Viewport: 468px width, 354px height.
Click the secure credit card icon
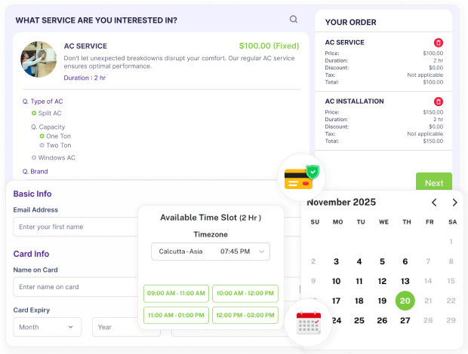301,178
